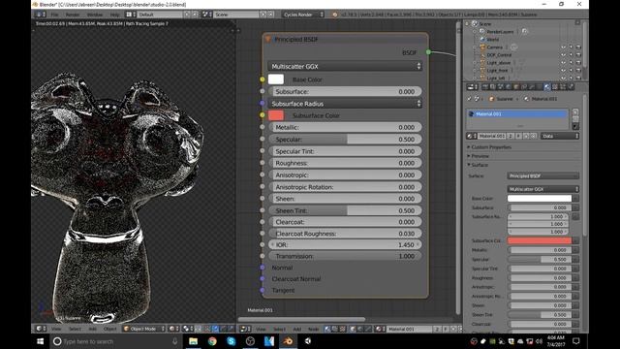Open the Data link dropdown
This screenshot has height=349, width=620.
click(560, 136)
